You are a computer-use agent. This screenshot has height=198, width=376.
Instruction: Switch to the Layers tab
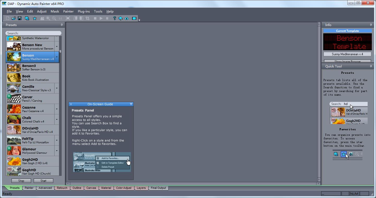(141, 188)
